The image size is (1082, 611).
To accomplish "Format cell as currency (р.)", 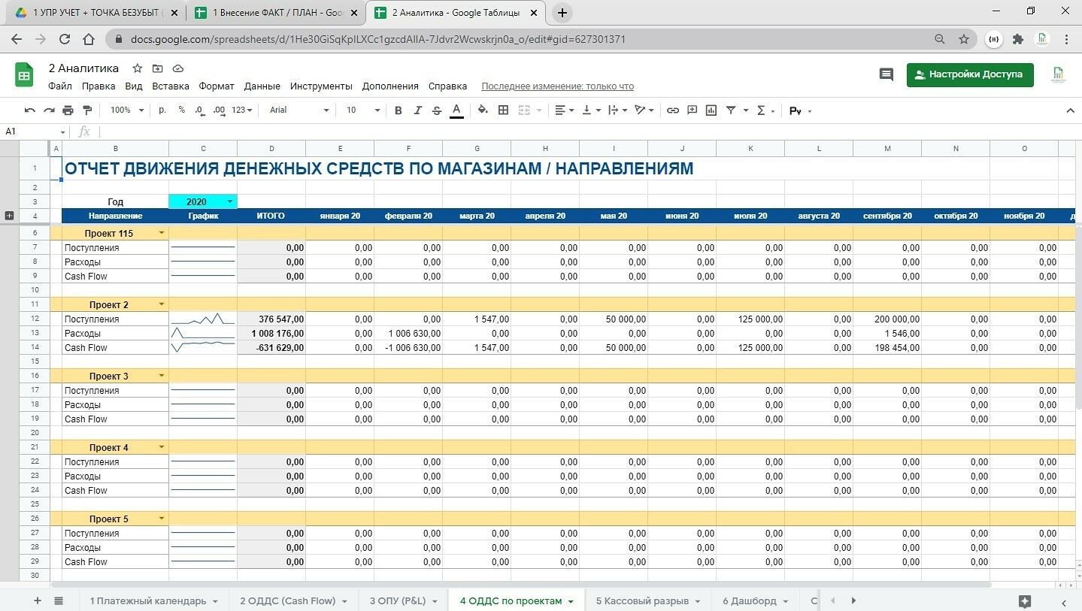I will click(162, 110).
